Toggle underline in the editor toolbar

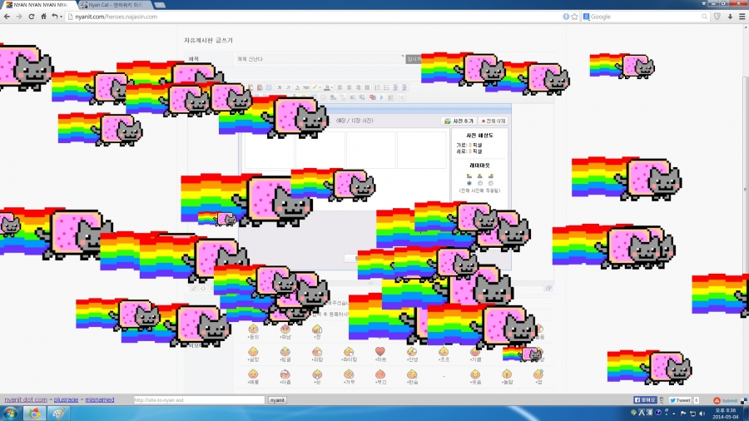297,87
